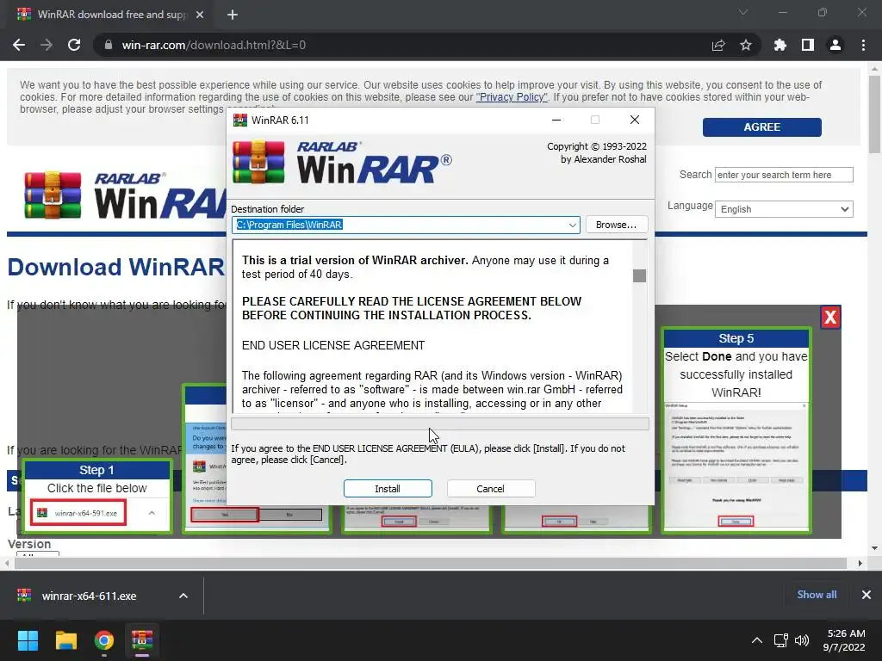The width and height of the screenshot is (882, 661).
Task: Open downloaded winrar-x64-611.exe in download bar
Action: 89,596
